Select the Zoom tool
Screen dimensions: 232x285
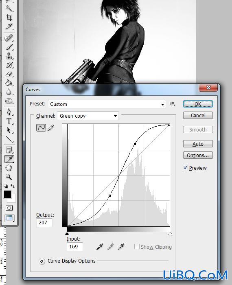point(9,177)
